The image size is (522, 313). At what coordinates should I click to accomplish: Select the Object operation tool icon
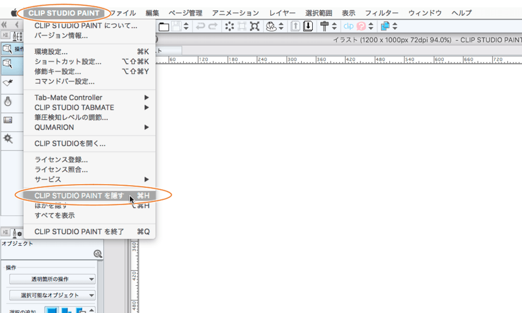click(x=8, y=64)
